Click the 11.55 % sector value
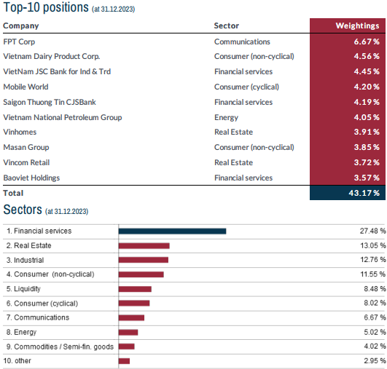The image size is (387, 369). click(372, 274)
